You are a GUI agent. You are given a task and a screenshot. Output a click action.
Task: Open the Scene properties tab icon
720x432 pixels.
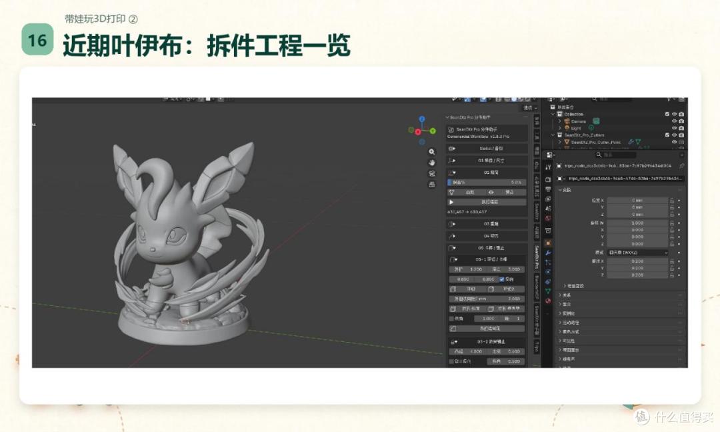548,209
